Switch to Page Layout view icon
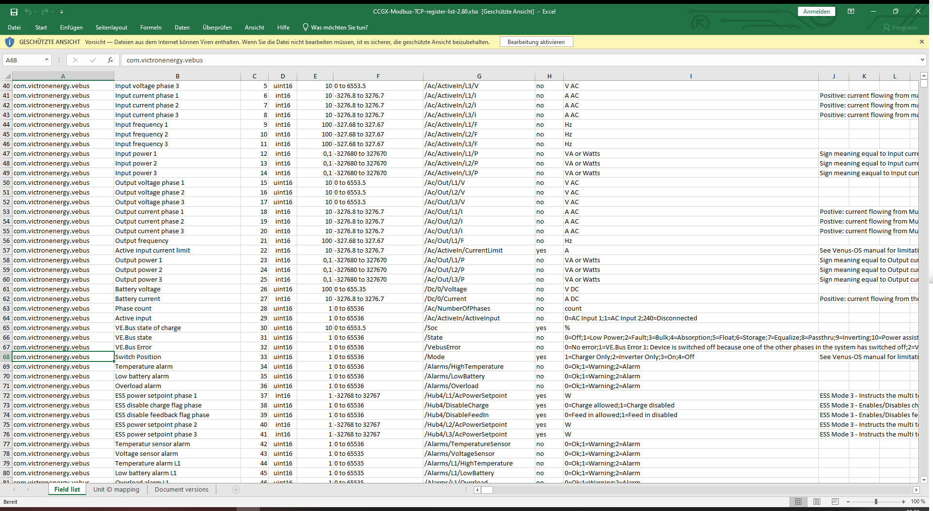This screenshot has width=933, height=511. click(x=817, y=501)
